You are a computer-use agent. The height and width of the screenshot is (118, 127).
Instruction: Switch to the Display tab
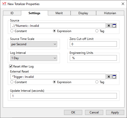[x=83, y=13]
